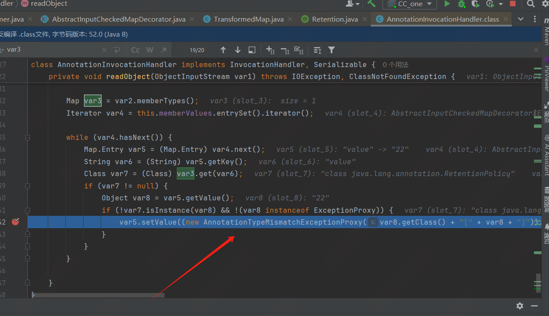Viewport: 549px width, 316px height.
Task: Click the 19/20 match counter
Action: (x=197, y=50)
